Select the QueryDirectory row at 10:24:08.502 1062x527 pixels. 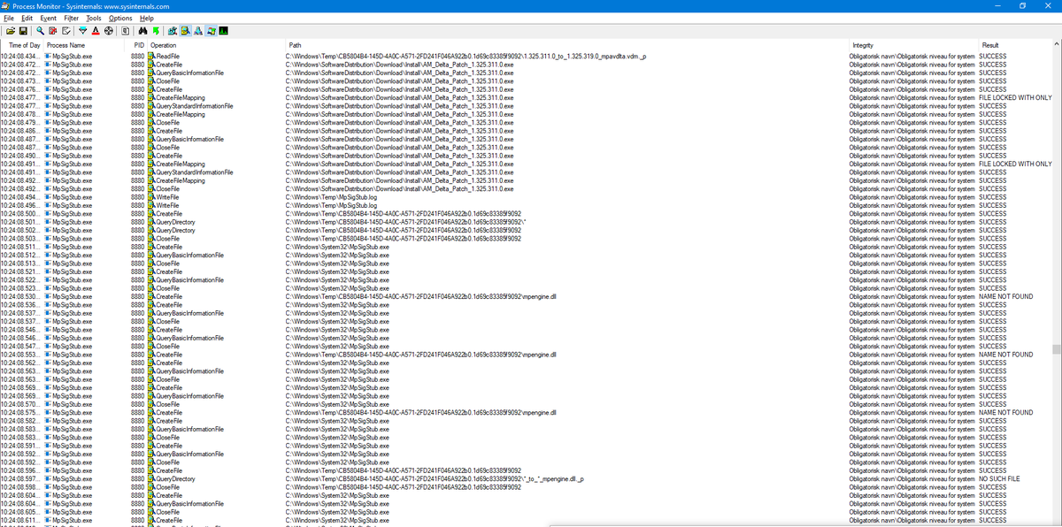pyautogui.click(x=527, y=230)
